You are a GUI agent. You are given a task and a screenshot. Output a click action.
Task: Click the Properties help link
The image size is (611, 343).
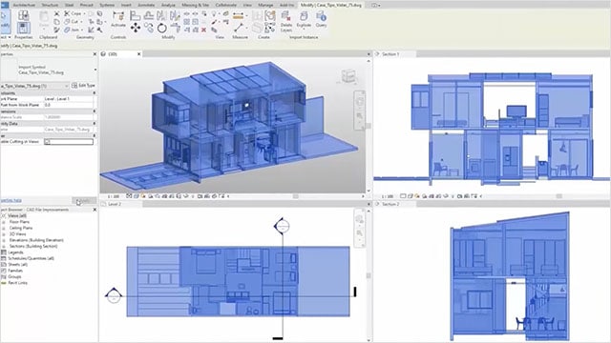(x=11, y=201)
